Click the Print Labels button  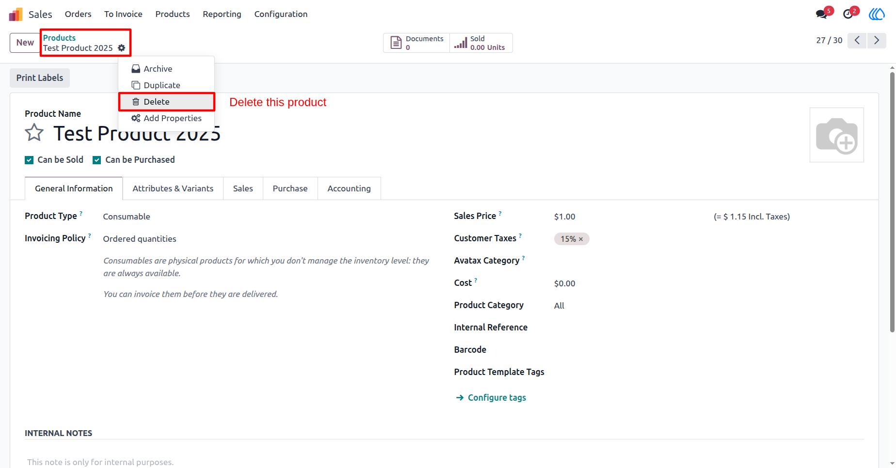tap(40, 78)
